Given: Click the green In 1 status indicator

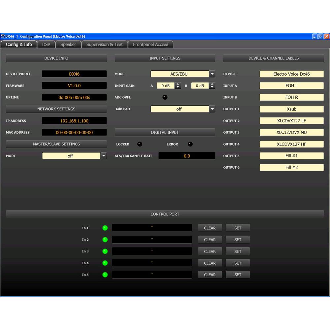Looking at the screenshot, I should tap(105, 228).
